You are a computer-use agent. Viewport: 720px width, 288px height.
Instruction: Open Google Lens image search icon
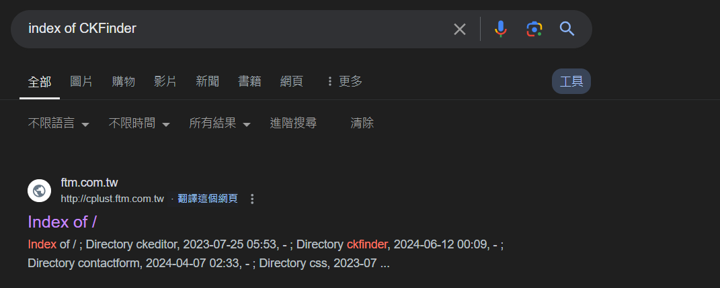coord(534,30)
